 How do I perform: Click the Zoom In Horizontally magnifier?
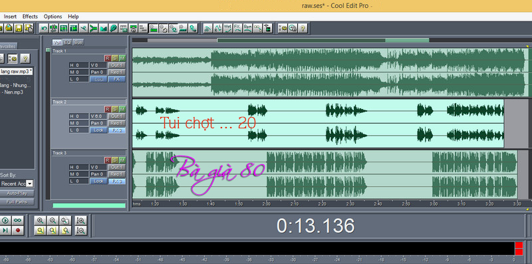point(41,221)
